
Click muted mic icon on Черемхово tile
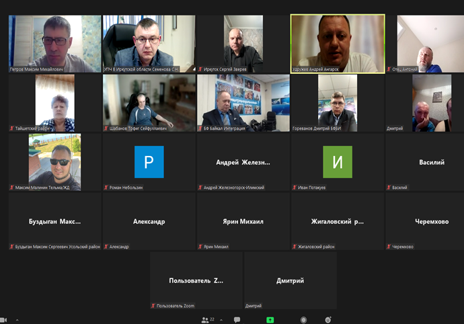point(389,247)
